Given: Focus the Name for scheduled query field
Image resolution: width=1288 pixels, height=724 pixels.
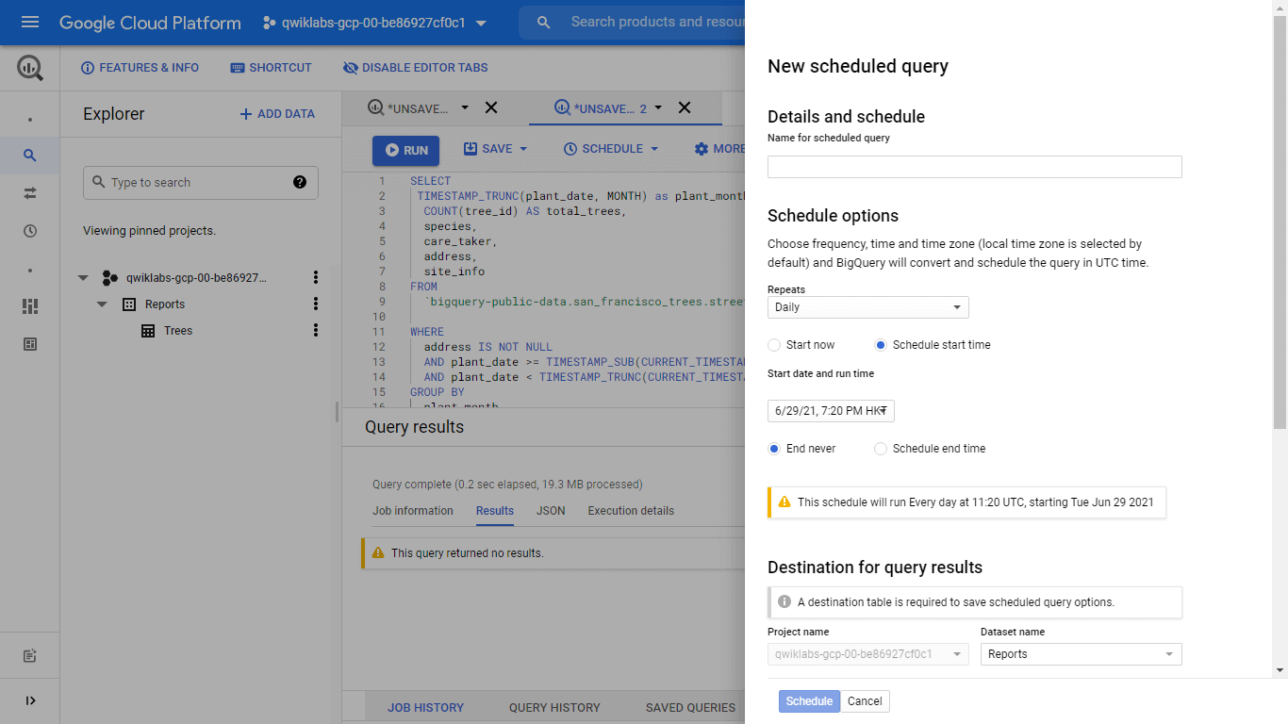Looking at the screenshot, I should tap(974, 167).
